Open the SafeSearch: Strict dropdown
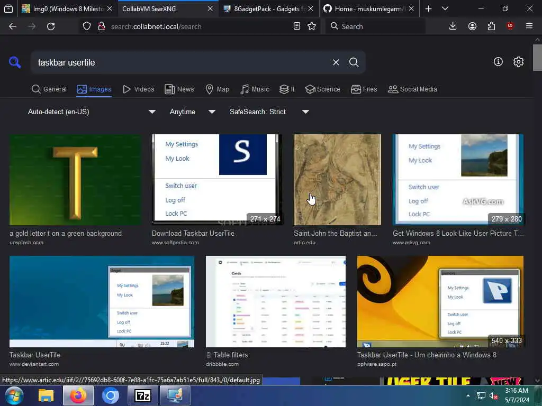The image size is (542, 406). 269,112
